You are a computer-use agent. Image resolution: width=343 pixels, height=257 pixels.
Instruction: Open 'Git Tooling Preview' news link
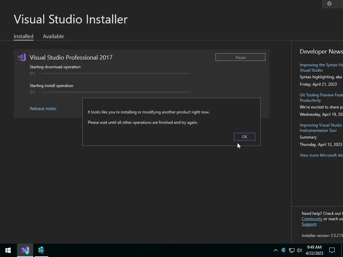coord(321,97)
